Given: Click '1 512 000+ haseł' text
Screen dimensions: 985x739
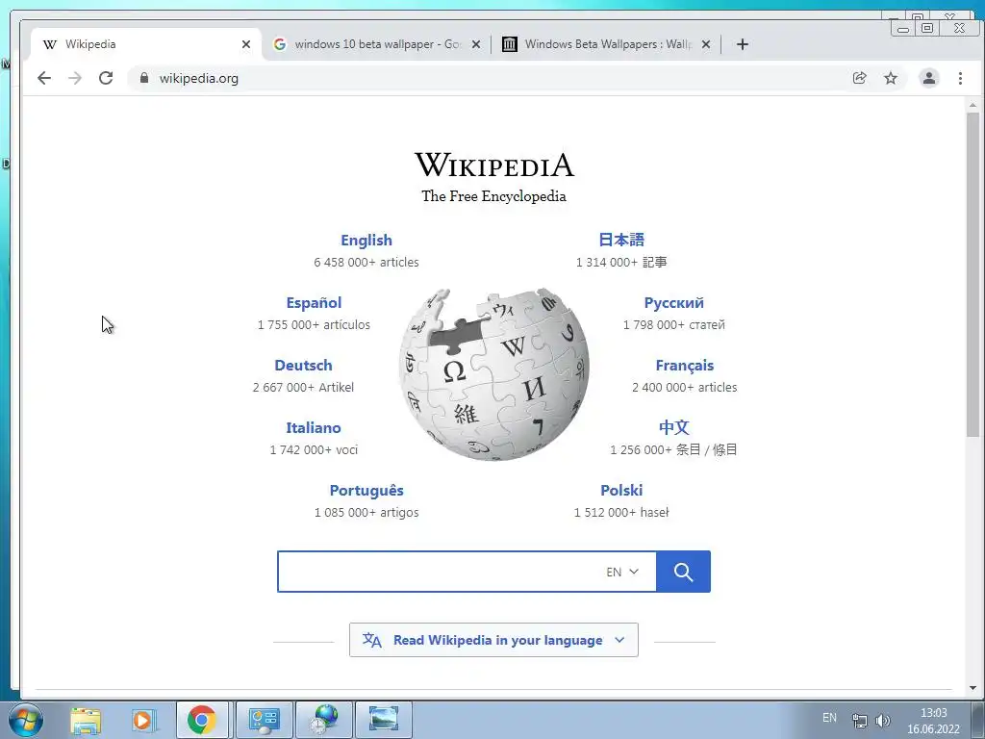Looking at the screenshot, I should pyautogui.click(x=621, y=512).
